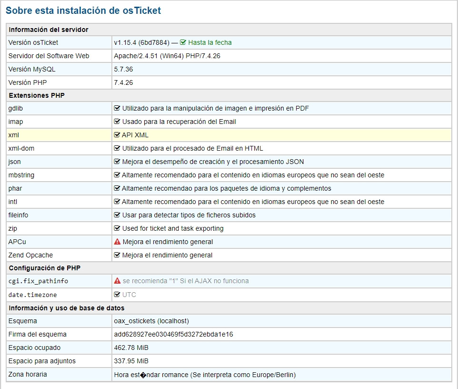This screenshot has width=458, height=389.
Task: Click the 'oax_ostickets (localhost)' schema value
Action: (x=151, y=321)
